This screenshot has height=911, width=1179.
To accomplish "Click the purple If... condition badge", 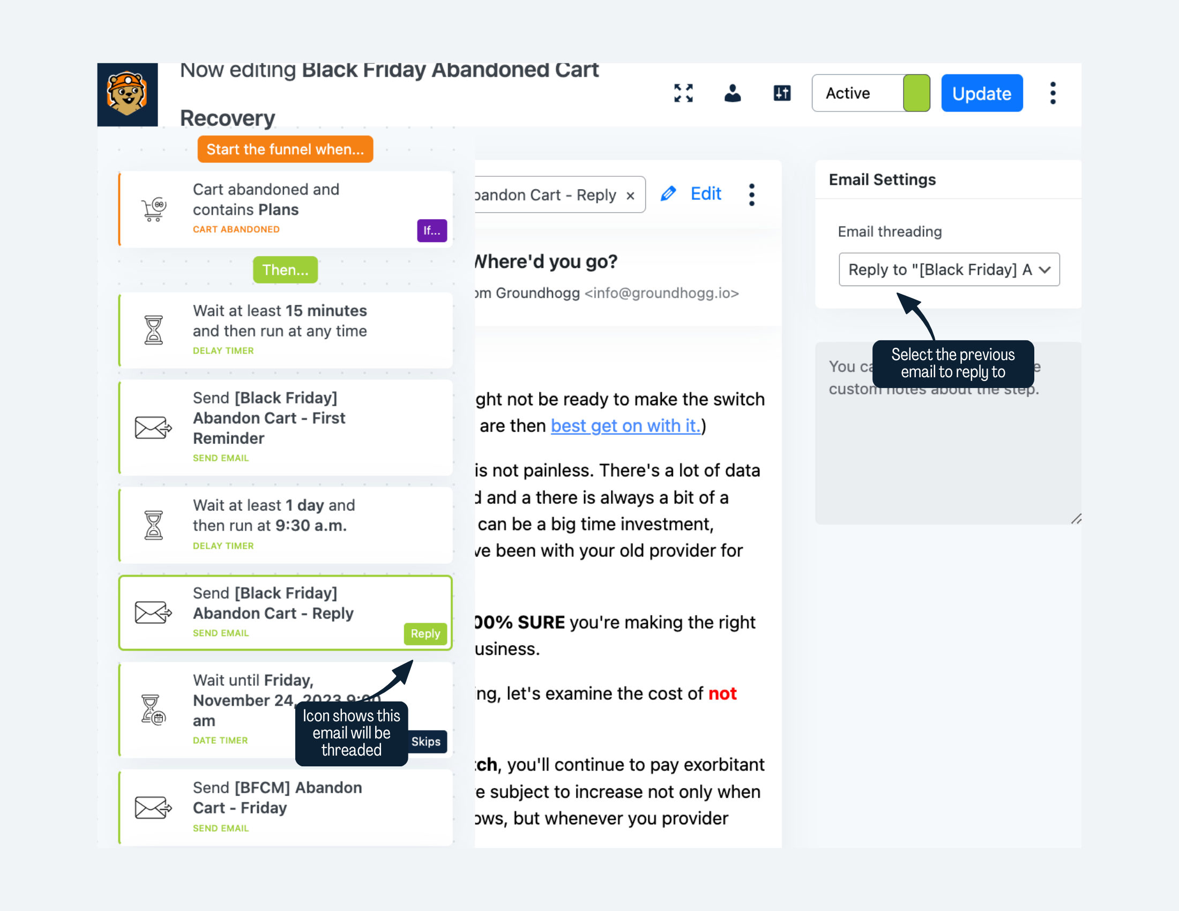I will pos(432,230).
